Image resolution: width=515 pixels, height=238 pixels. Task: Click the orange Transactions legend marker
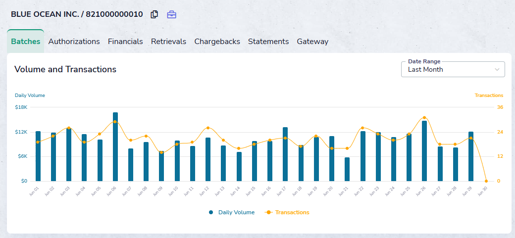pyautogui.click(x=268, y=212)
